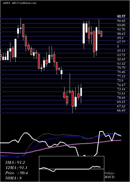Click the 50MA : 8 readout
This screenshot has height=182, width=130.
click(14, 178)
